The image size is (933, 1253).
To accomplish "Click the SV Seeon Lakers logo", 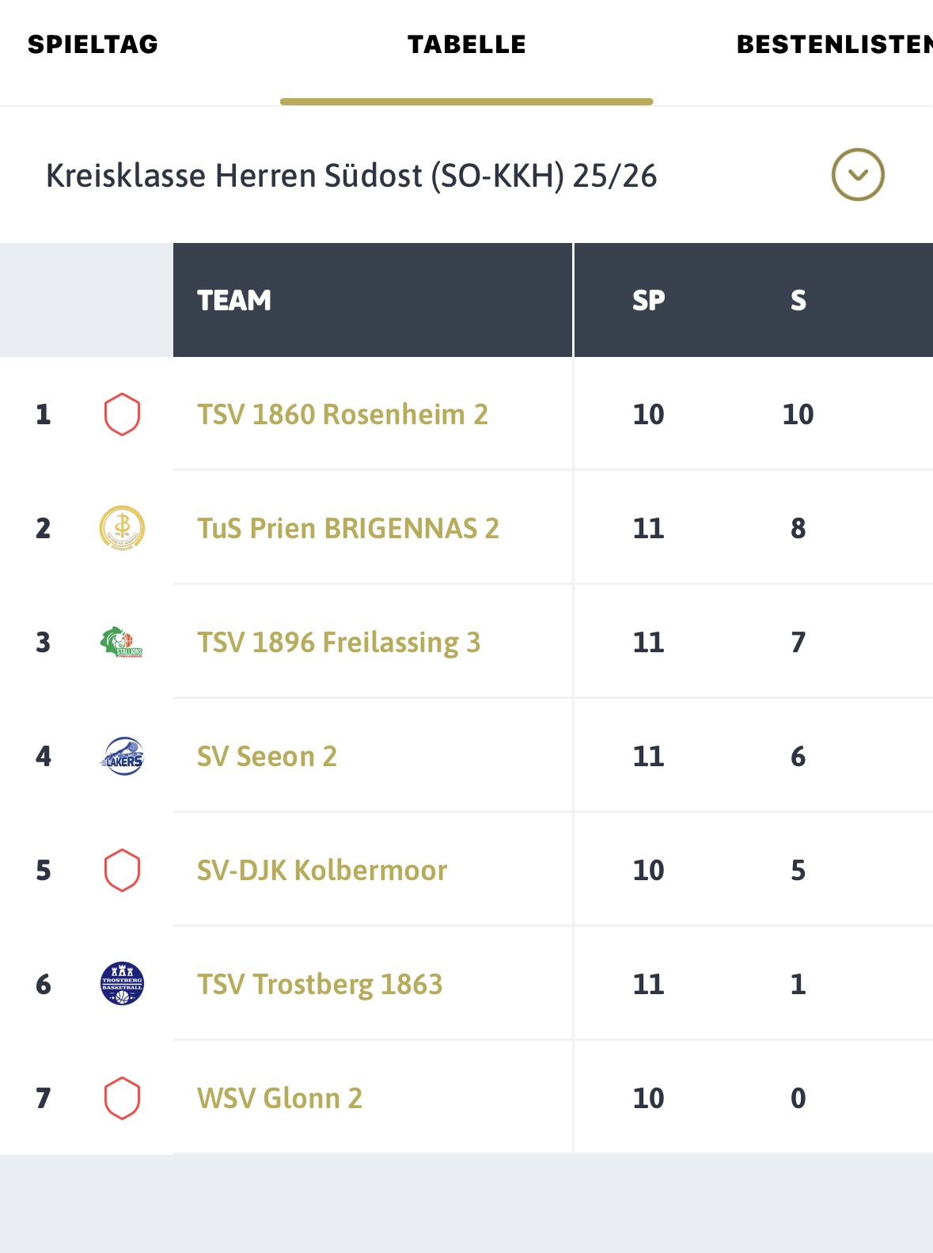I will click(122, 756).
